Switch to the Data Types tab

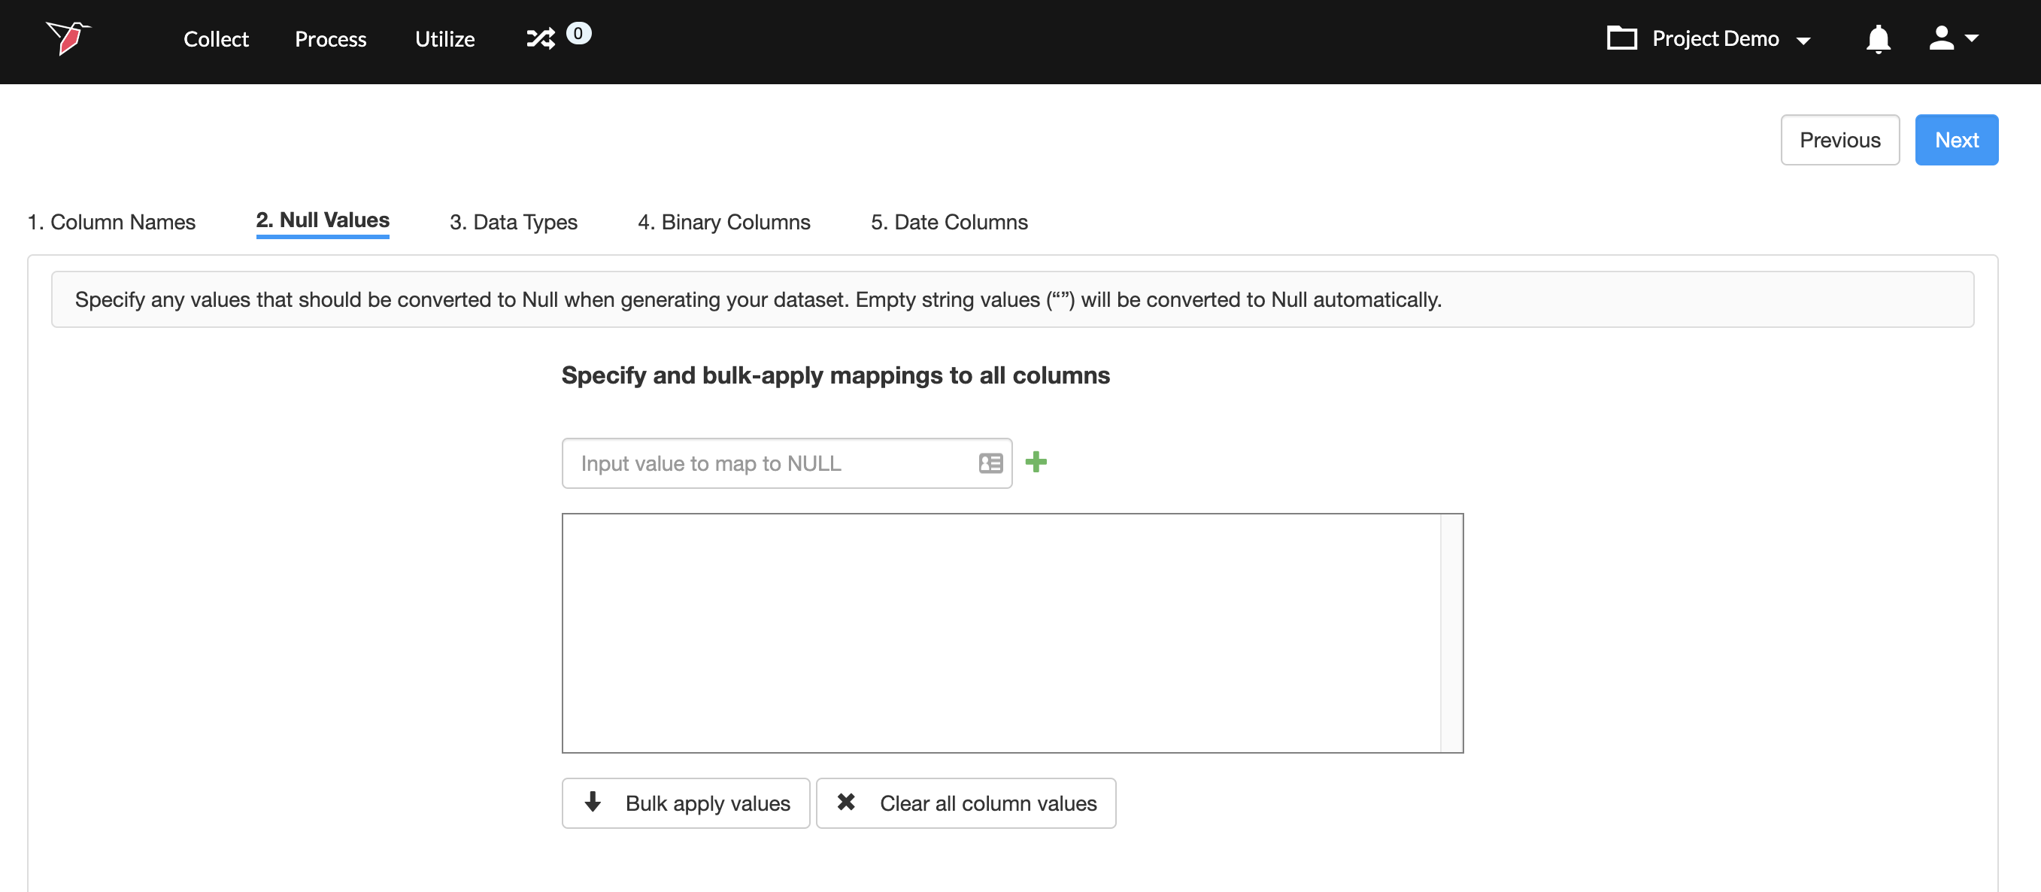[x=513, y=222]
